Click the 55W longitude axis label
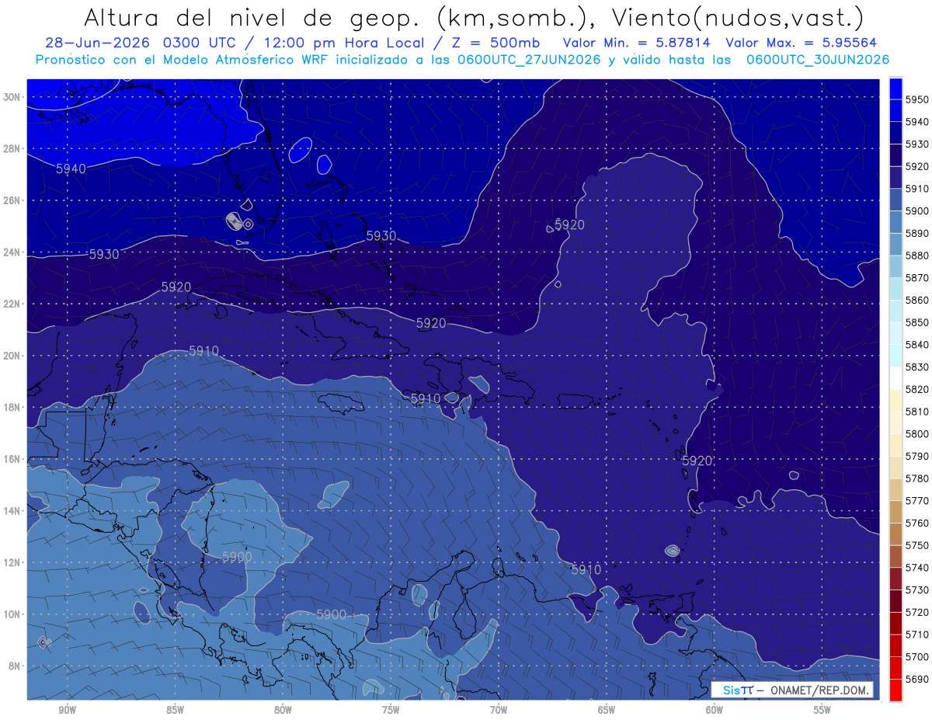932x720 pixels. click(822, 710)
